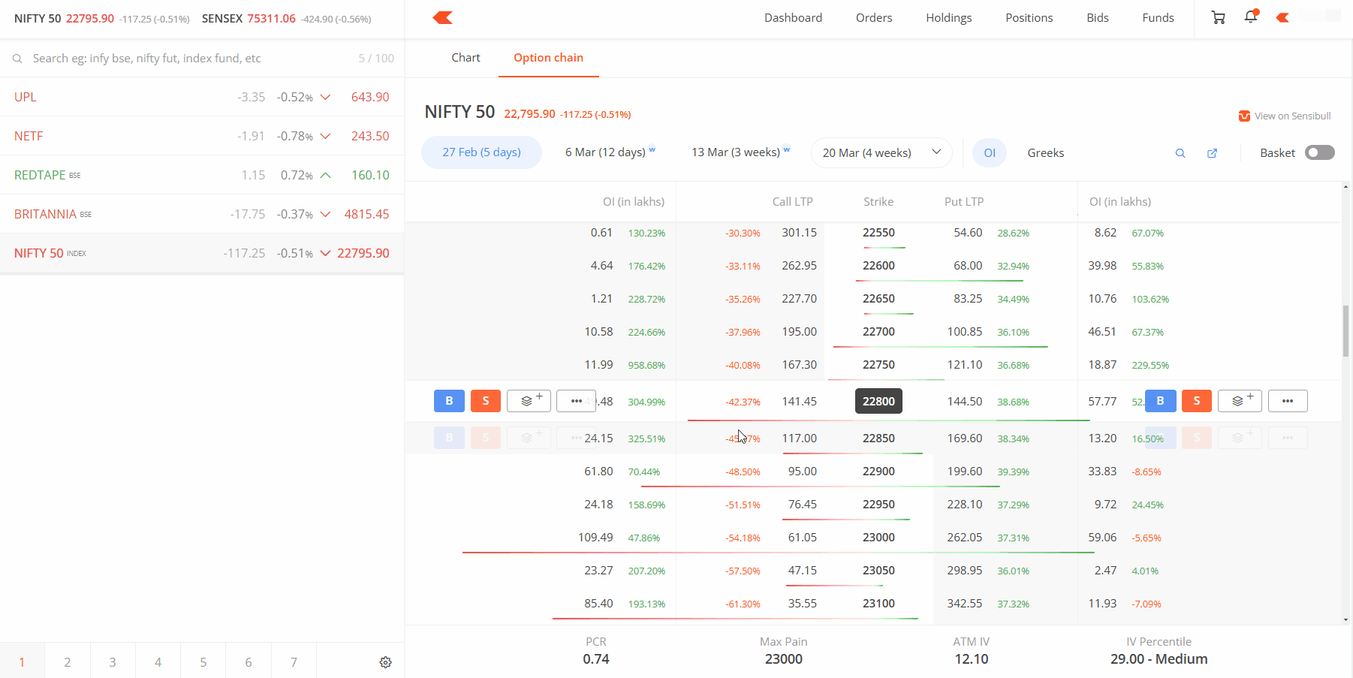Click put LTP 262.05
This screenshot has width=1353, height=678.
pyautogui.click(x=965, y=538)
